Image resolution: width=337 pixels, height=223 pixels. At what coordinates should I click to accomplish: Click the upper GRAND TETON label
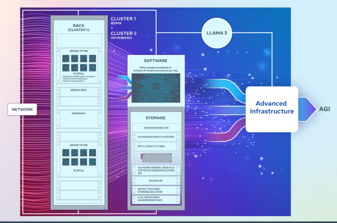[x=79, y=51]
